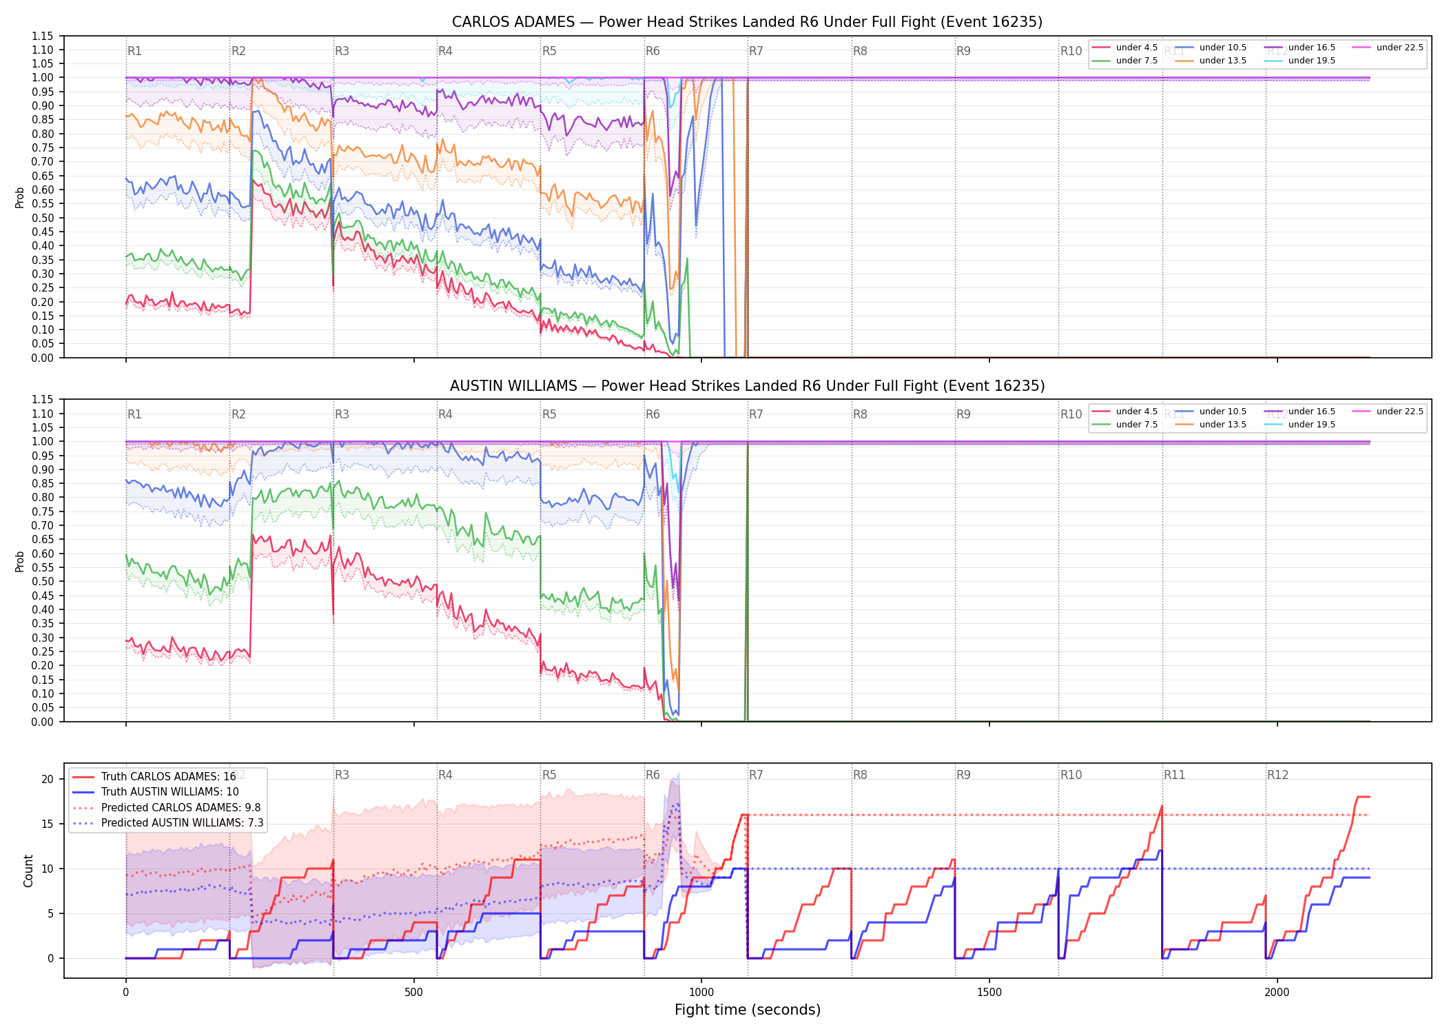The image size is (1447, 1034).
Task: Click the AUSTIN WILLIAMS chart title
Action: tap(747, 386)
